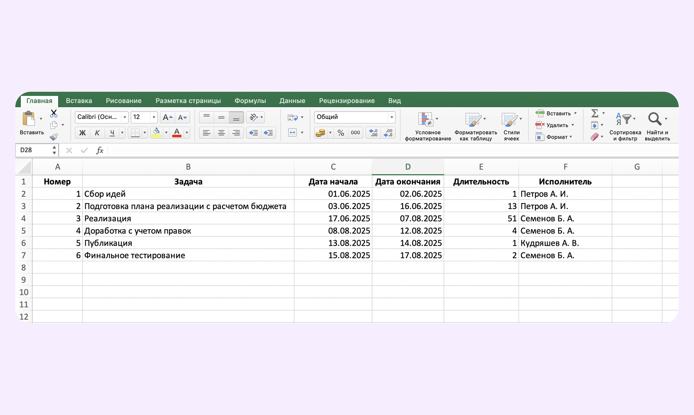Select all cells via corner triangle
Screen dimensions: 694x415
coord(24,167)
